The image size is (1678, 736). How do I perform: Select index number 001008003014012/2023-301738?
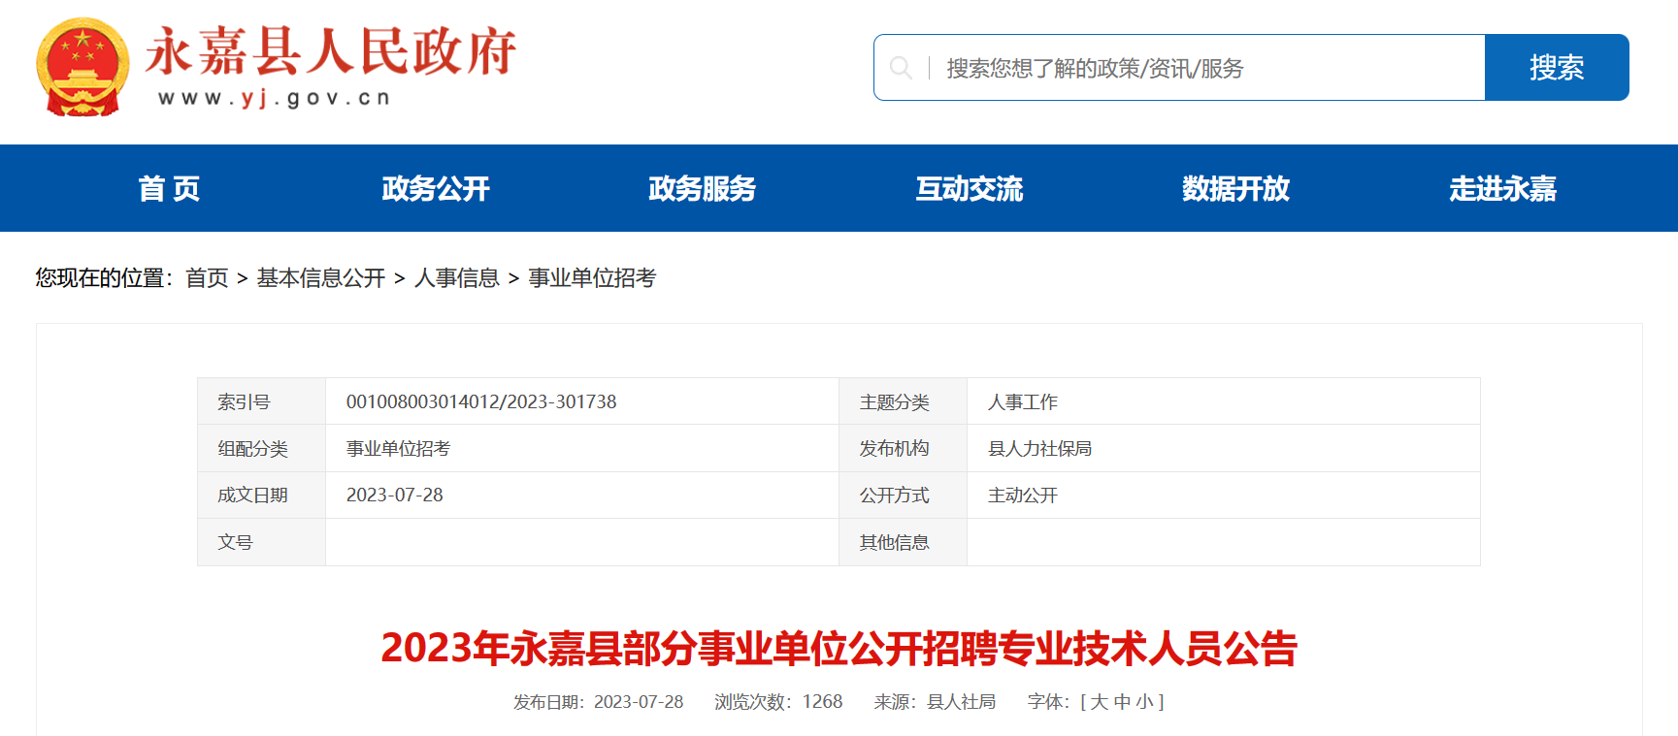[481, 401]
